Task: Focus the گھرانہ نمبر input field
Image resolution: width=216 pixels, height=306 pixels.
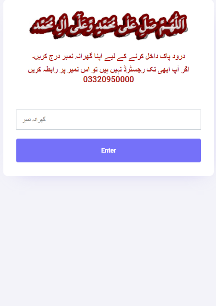Action: (x=108, y=119)
